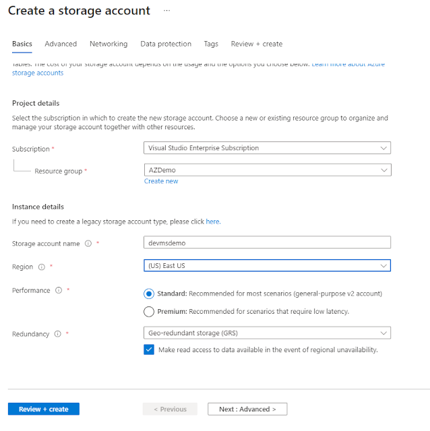Click the ellipsis icon beside the page title
Viewport: 430px width, 431px height.
pos(167,11)
